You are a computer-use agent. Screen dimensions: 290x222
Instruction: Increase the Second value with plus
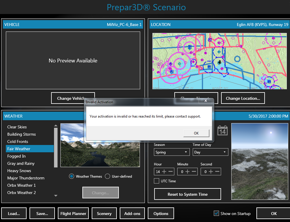pyautogui.click(x=211, y=172)
